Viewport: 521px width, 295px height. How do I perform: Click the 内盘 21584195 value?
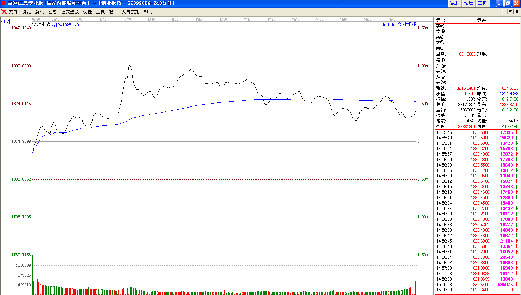[x=509, y=127]
